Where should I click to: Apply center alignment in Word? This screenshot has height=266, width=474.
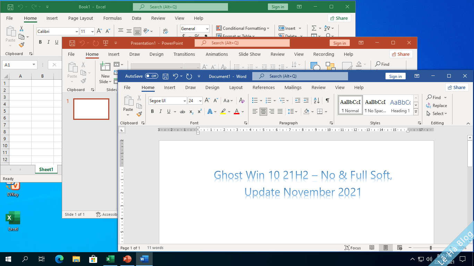coord(263,111)
